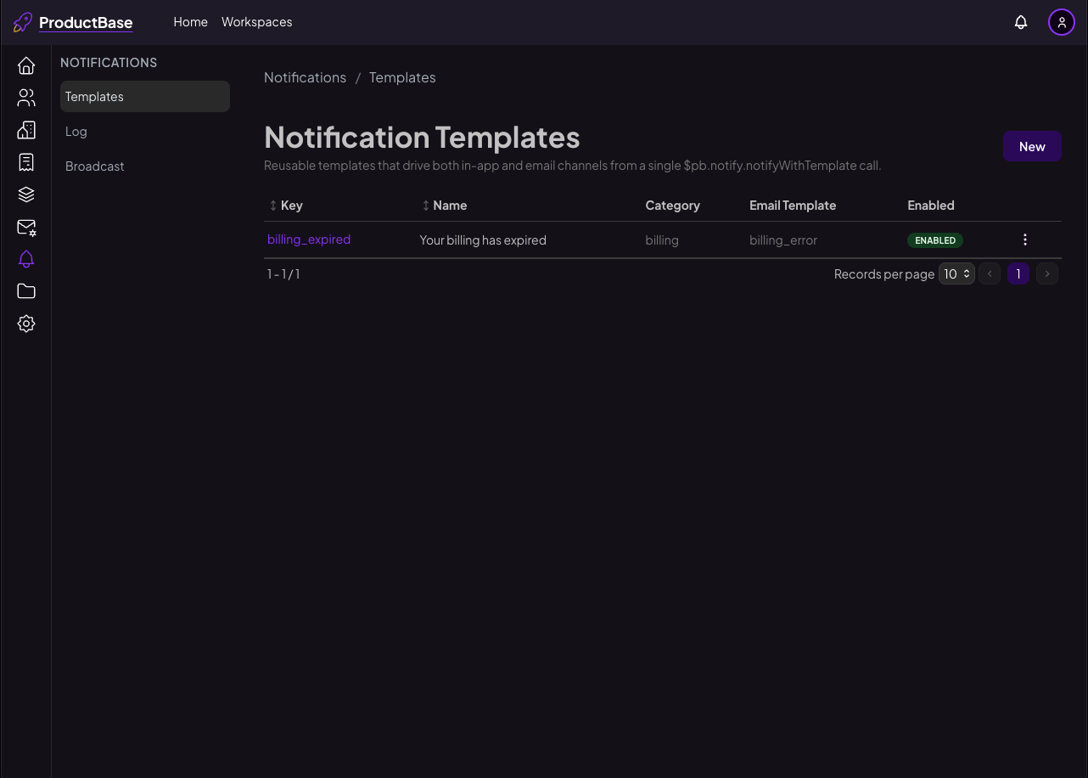Click the Notifications breadcrumb link
The image size is (1088, 778).
306,77
